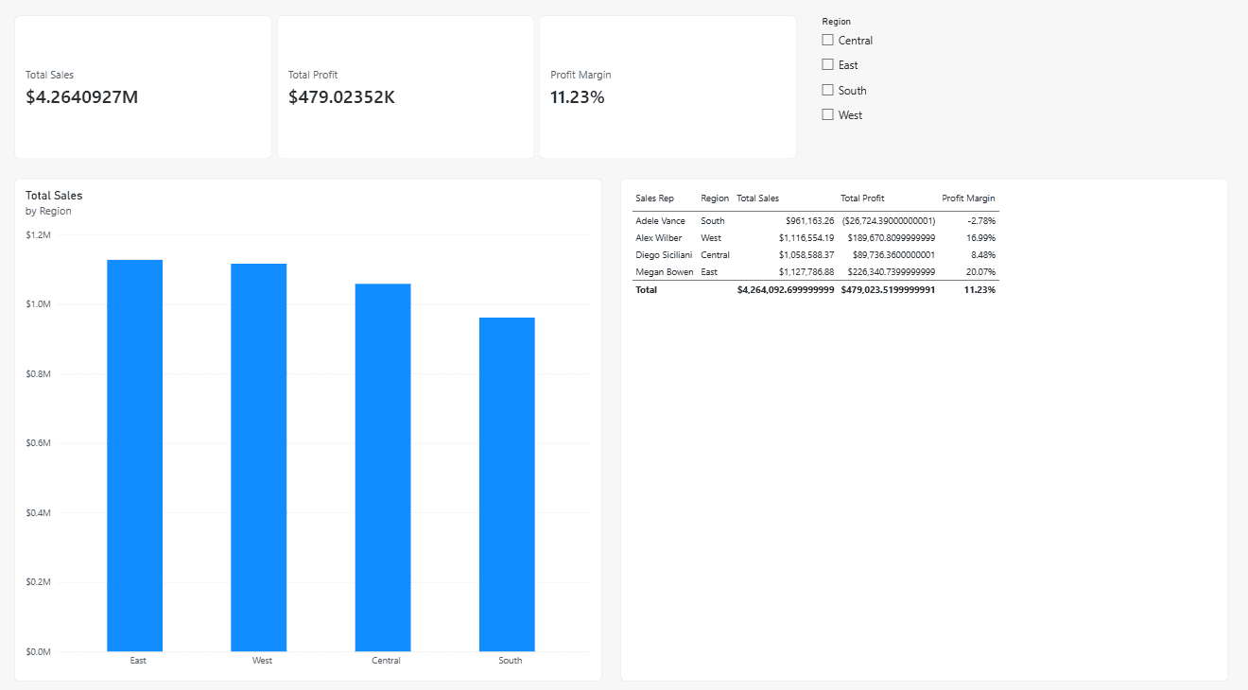This screenshot has width=1248, height=690.
Task: Click the 11.23% Profit Margin card value
Action: point(577,96)
